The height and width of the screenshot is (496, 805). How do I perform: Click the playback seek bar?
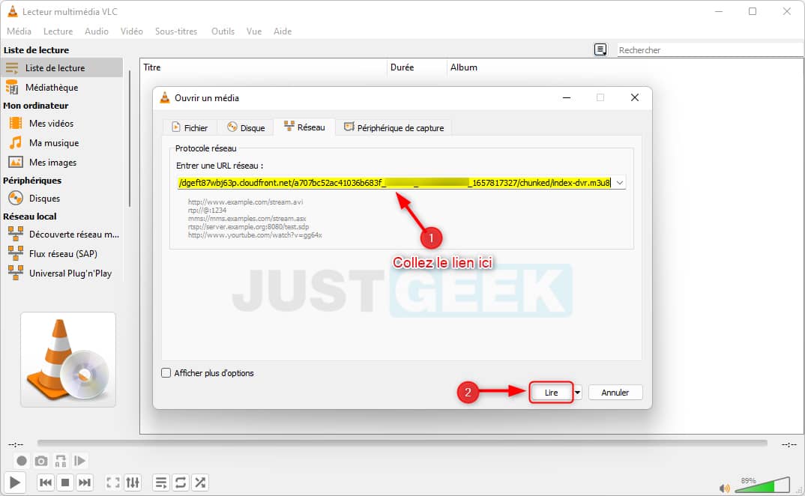(x=402, y=443)
